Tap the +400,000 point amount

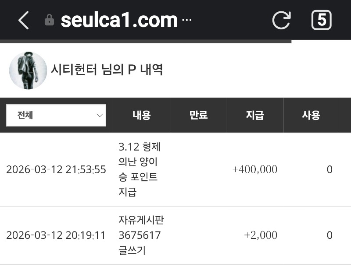254,170
